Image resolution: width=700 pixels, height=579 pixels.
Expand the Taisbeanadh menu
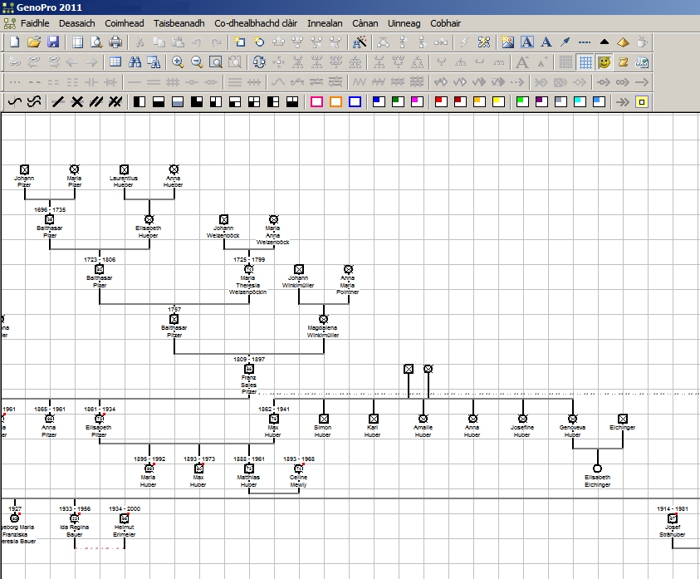click(179, 23)
